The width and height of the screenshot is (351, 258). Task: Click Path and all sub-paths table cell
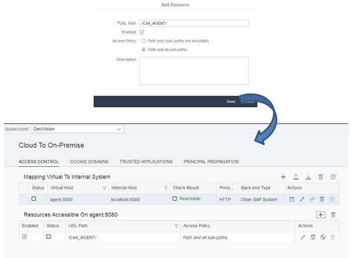tap(238, 237)
